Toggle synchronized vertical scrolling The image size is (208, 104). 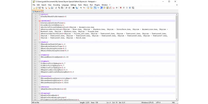tap(88, 8)
